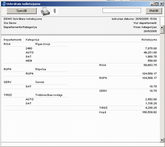Click the RUPN subtotal label

coord(103,78)
